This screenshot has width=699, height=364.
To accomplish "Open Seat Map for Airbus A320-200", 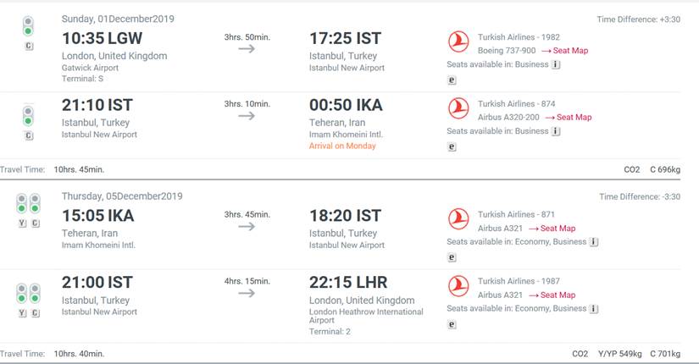I will point(569,118).
